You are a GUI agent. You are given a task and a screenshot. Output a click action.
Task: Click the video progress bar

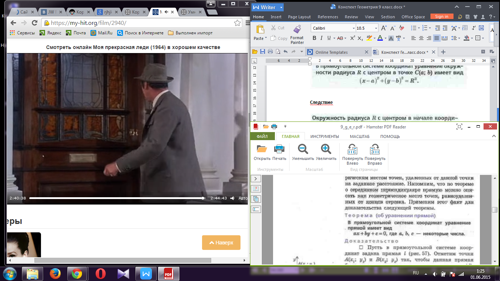(117, 198)
